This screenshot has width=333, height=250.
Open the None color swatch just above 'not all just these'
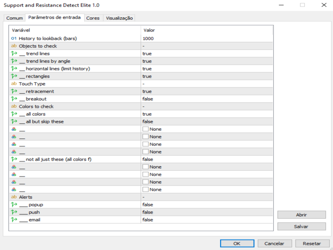pos(146,152)
